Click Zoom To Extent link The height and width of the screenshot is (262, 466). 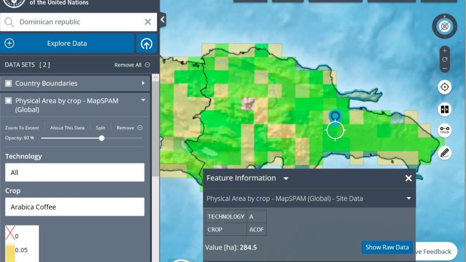[22, 128]
